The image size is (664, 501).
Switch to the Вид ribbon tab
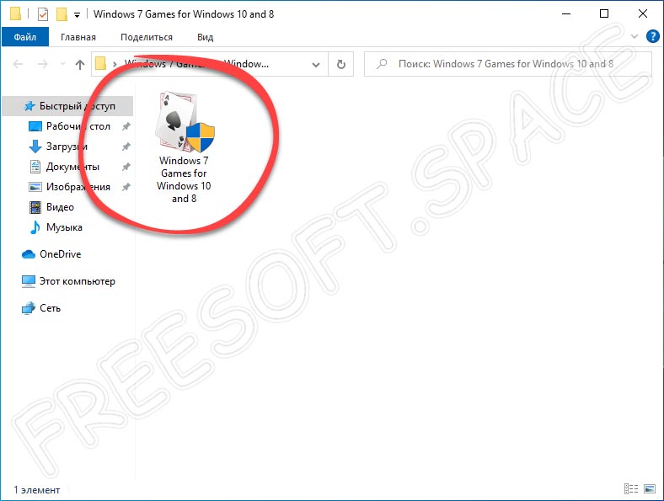(205, 37)
